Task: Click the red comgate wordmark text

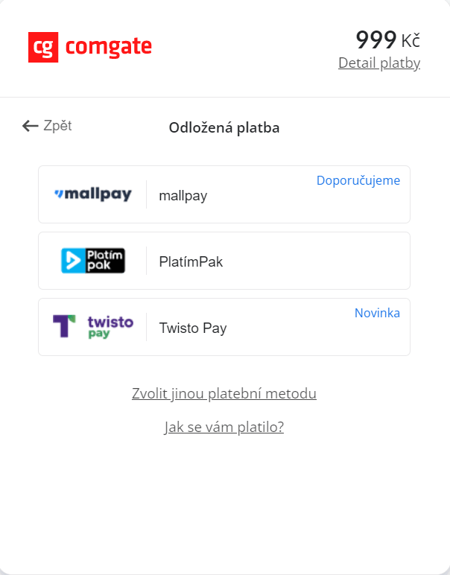Action: pyautogui.click(x=109, y=47)
